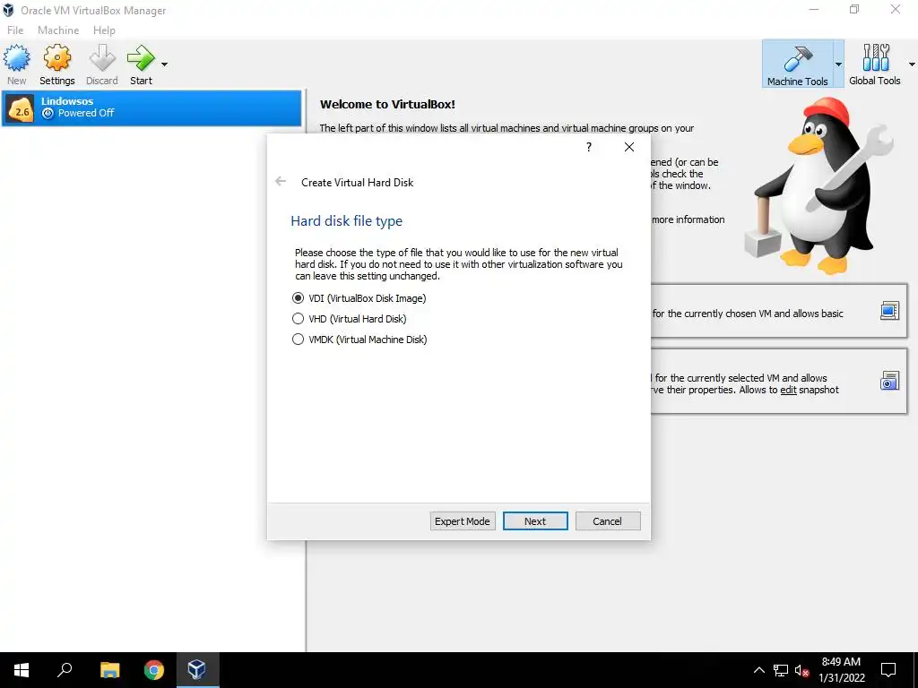Click the Next button in wizard

coord(535,521)
